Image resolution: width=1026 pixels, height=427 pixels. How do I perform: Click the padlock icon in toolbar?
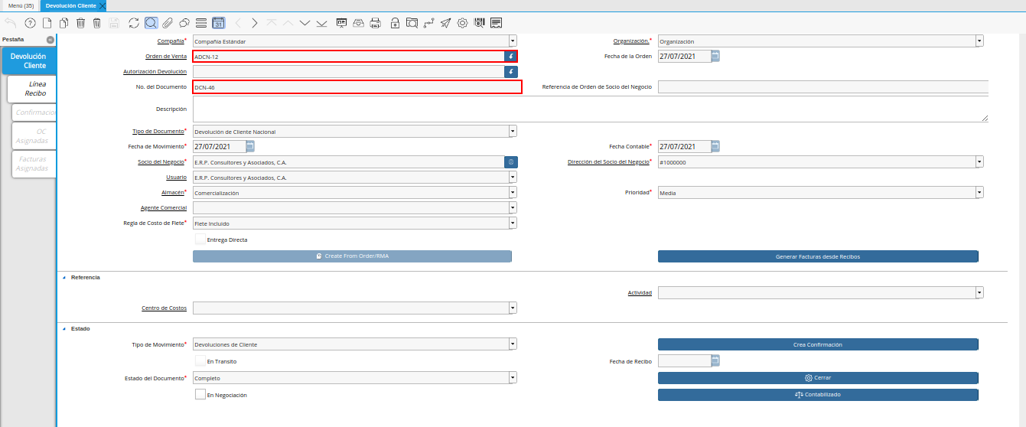pos(396,23)
